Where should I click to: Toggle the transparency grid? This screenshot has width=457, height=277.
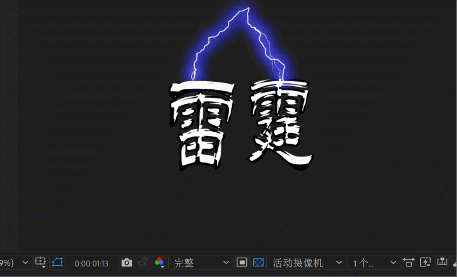click(259, 262)
